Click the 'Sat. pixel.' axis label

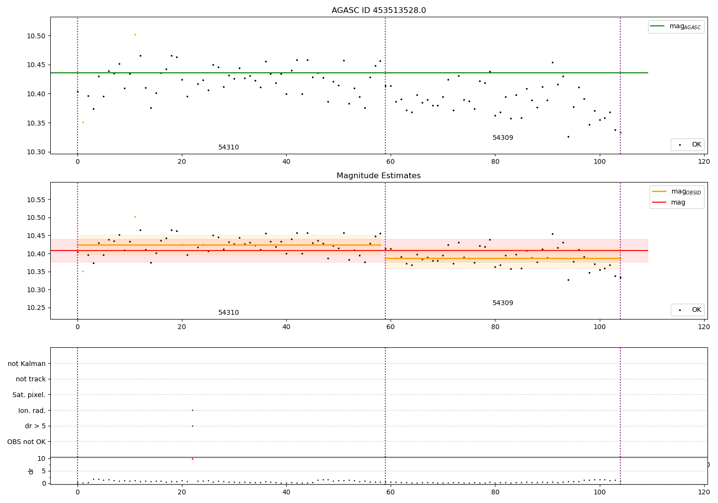click(x=29, y=395)
